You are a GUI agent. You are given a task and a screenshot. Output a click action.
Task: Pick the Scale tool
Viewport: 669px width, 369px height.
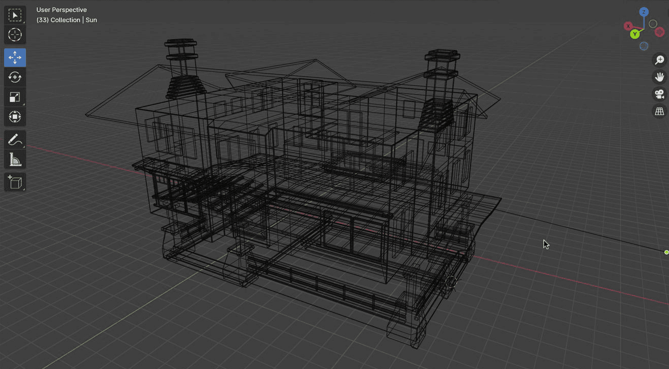coord(15,97)
